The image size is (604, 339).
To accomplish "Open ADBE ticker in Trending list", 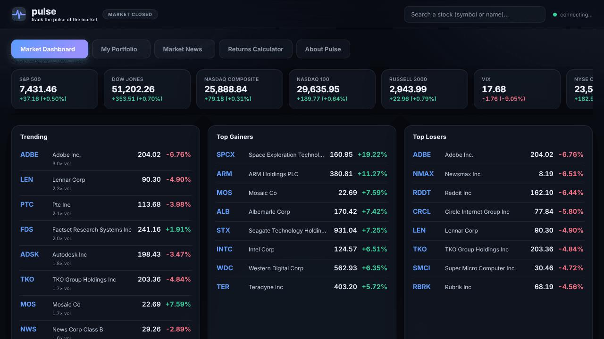I will [x=29, y=154].
